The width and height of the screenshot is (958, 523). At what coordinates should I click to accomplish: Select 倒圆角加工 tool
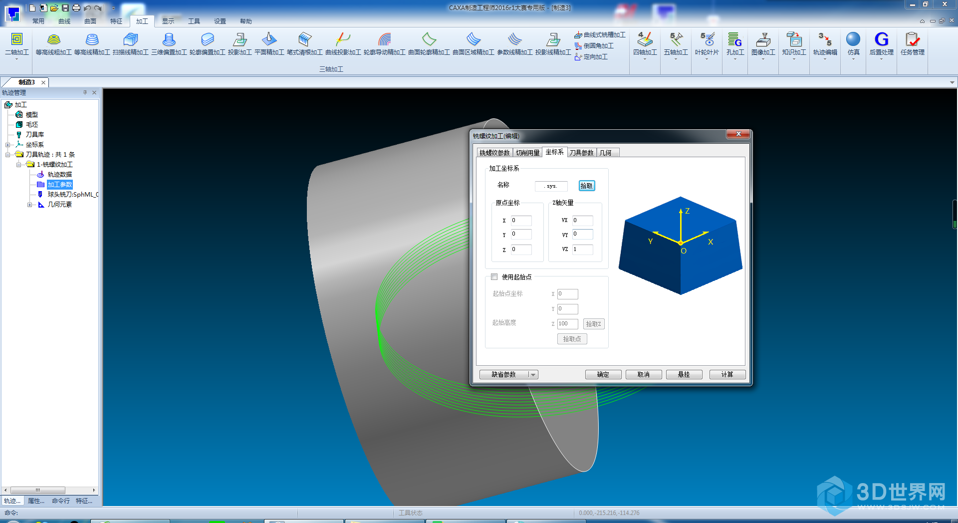[x=594, y=46]
